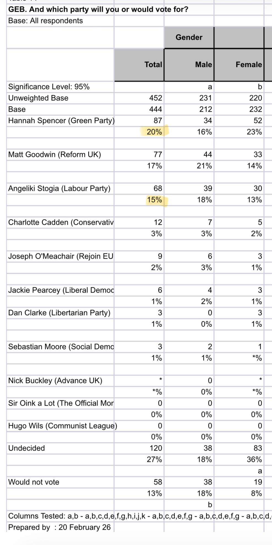Click the Female column header

tap(249, 64)
